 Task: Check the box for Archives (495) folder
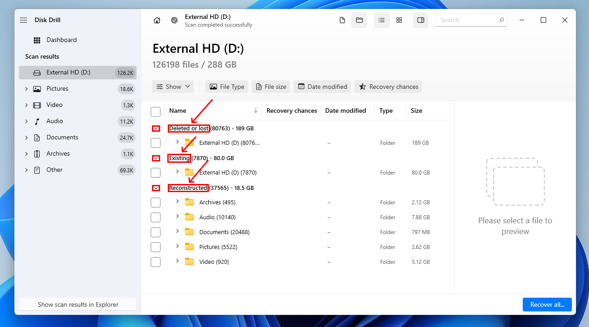[156, 203]
